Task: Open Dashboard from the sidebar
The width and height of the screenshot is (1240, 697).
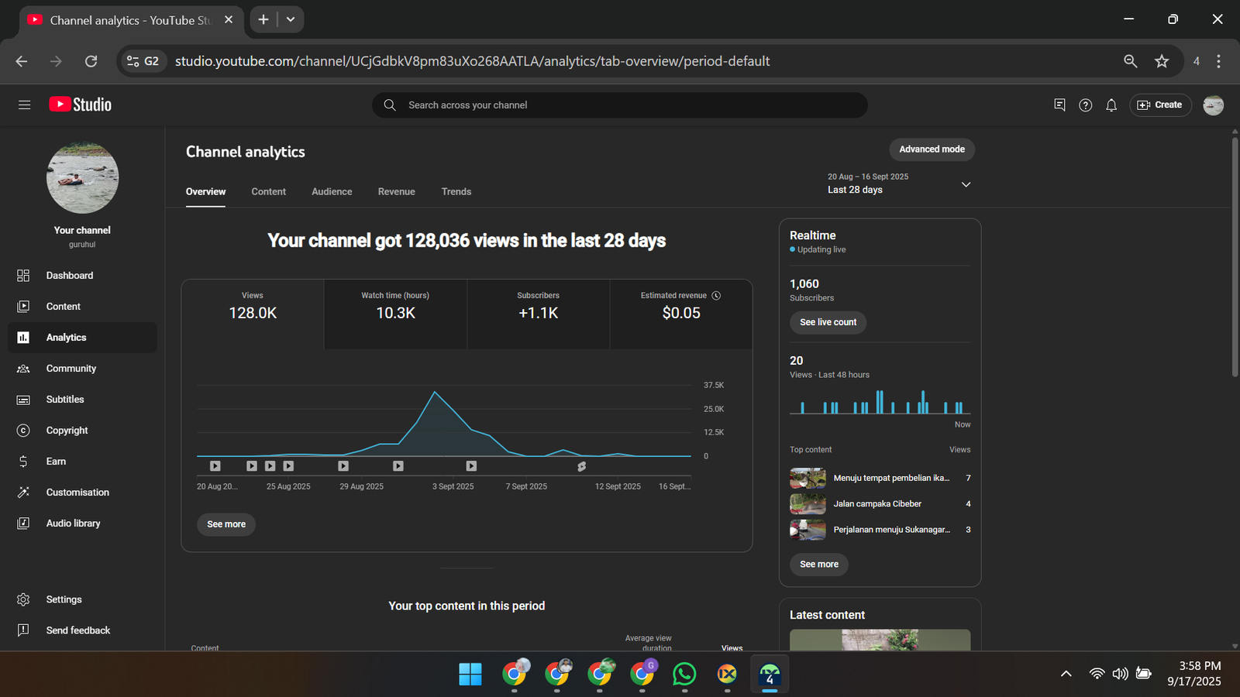Action: pos(69,276)
